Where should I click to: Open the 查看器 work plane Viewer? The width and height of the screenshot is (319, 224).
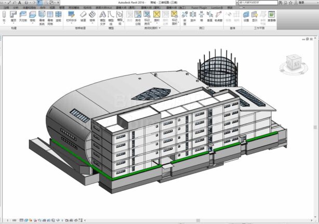click(272, 17)
